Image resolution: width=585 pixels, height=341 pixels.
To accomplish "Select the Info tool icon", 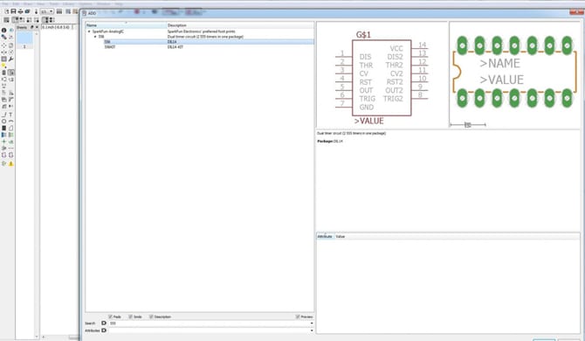I will [3, 31].
